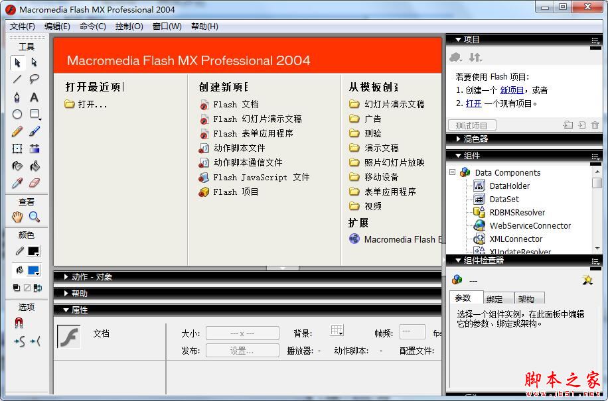This screenshot has width=608, height=401.
Task: Click the No Color icon
Action: (x=27, y=288)
